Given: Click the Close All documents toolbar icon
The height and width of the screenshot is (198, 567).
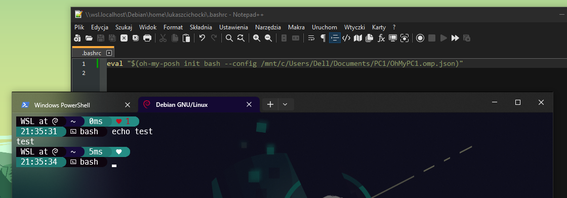Looking at the screenshot, I should [x=135, y=38].
